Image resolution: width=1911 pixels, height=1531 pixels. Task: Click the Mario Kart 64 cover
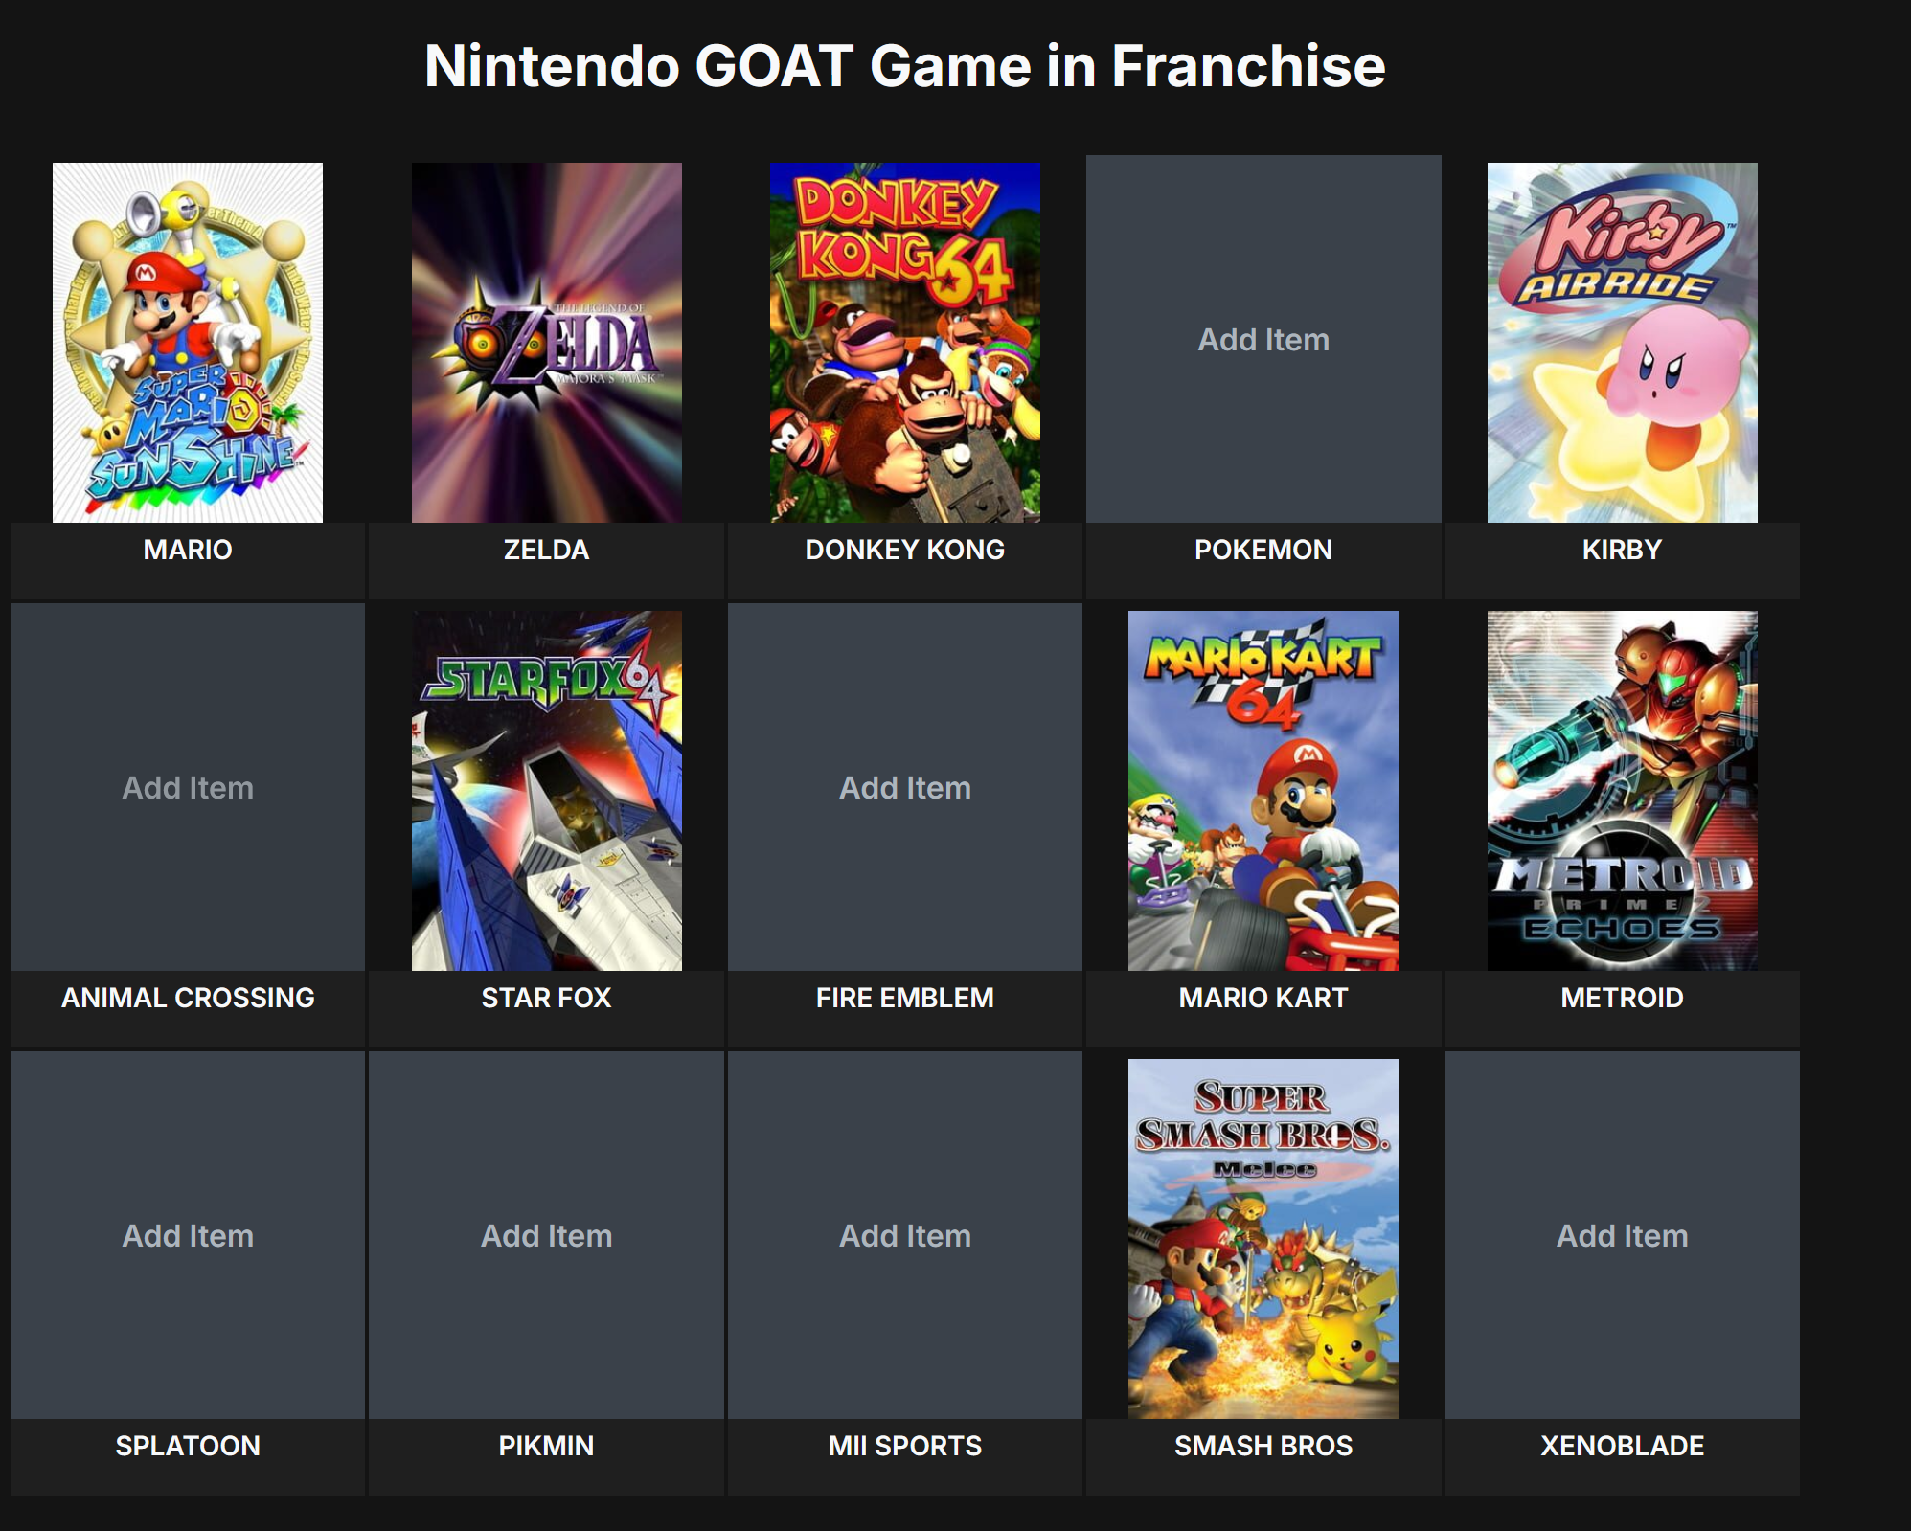(x=1263, y=791)
